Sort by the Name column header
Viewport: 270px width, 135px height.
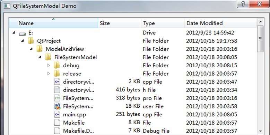tap(54, 23)
